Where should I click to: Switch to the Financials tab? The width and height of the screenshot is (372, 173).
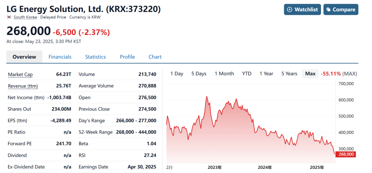pyautogui.click(x=60, y=57)
